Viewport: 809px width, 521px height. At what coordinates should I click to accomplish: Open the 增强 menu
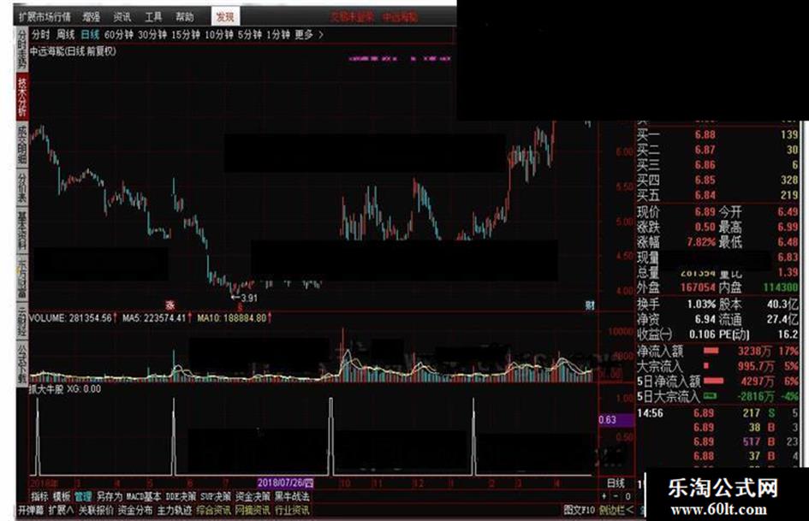[x=92, y=17]
